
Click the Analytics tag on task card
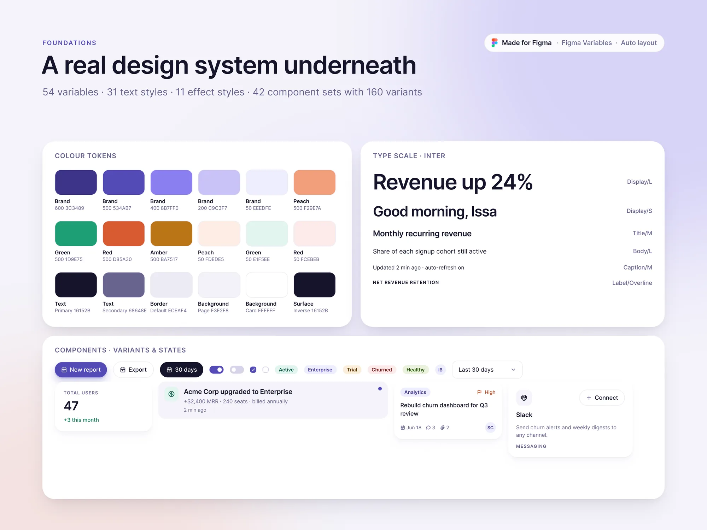coord(415,392)
